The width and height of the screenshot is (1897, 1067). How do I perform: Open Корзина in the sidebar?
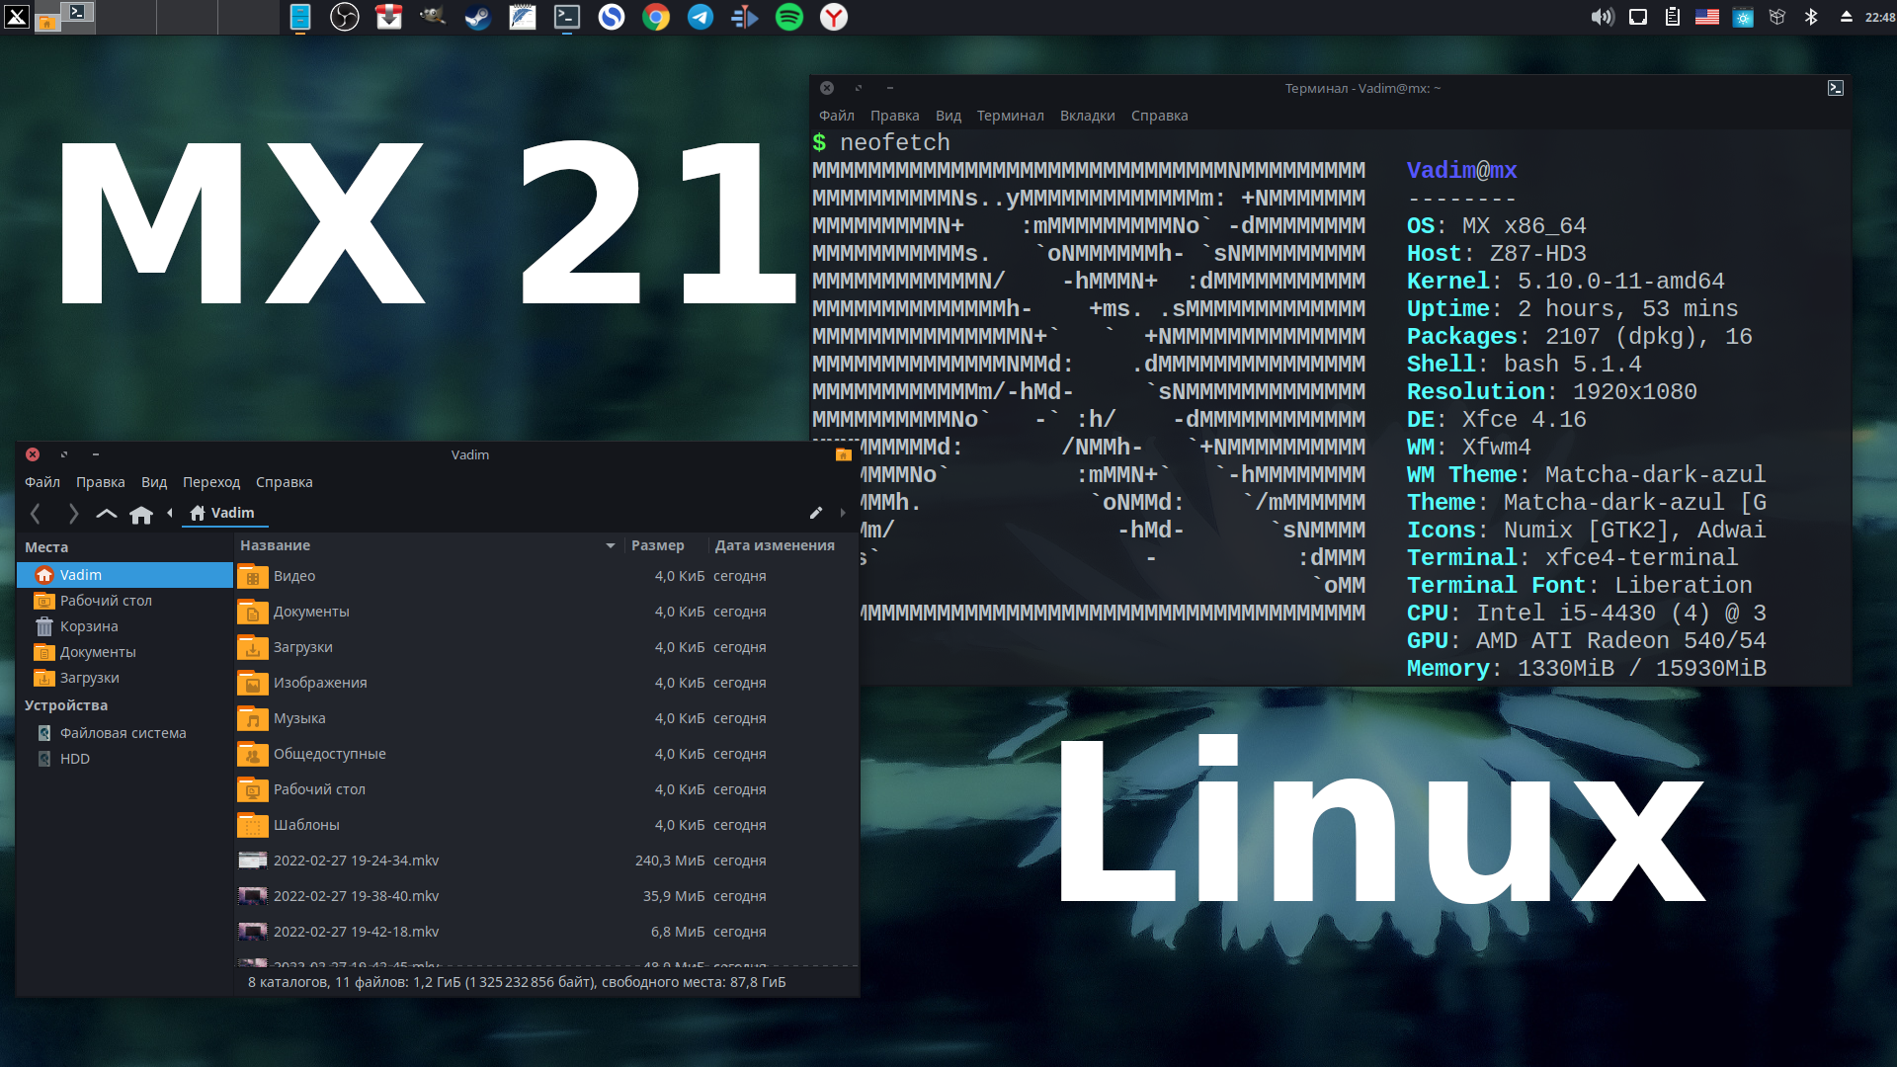[x=125, y=626]
